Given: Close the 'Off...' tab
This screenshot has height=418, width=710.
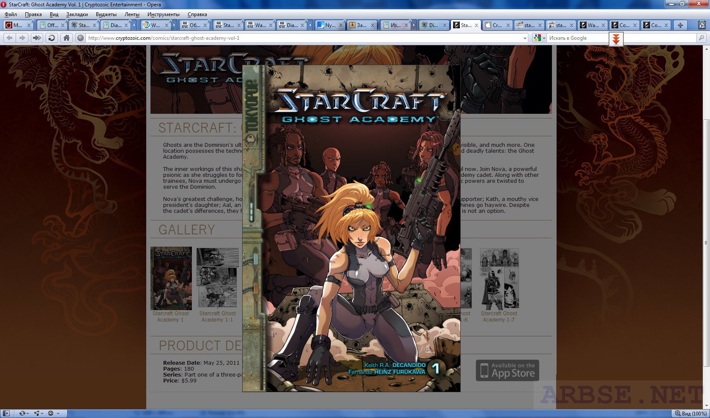Looking at the screenshot, I should pyautogui.click(x=63, y=25).
